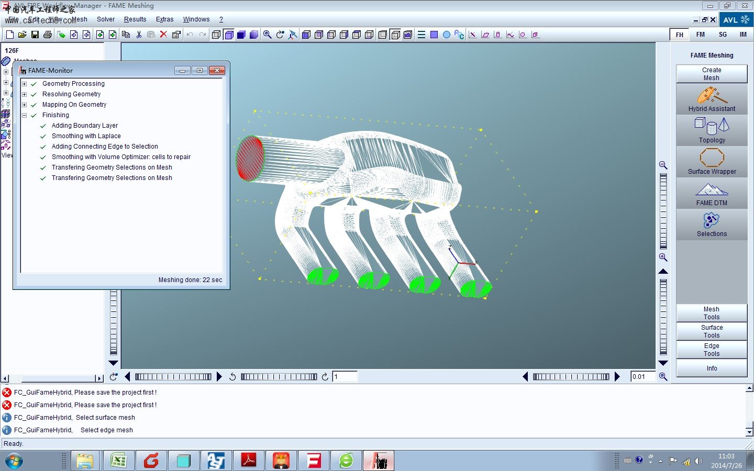Click the zoom out magnifier beside the viewport
The height and width of the screenshot is (471, 754).
click(663, 165)
